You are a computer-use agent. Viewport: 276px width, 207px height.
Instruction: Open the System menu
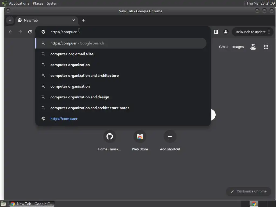[53, 3]
